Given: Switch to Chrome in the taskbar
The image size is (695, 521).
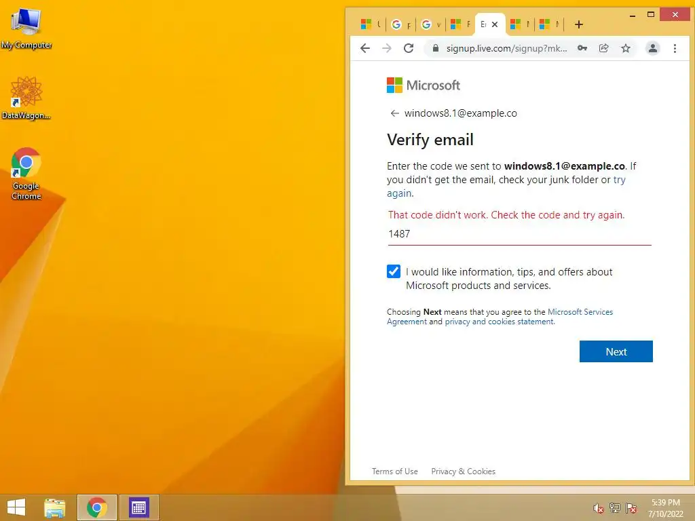Looking at the screenshot, I should (97, 507).
